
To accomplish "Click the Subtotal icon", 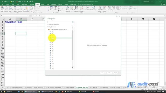I will coord(117,8).
